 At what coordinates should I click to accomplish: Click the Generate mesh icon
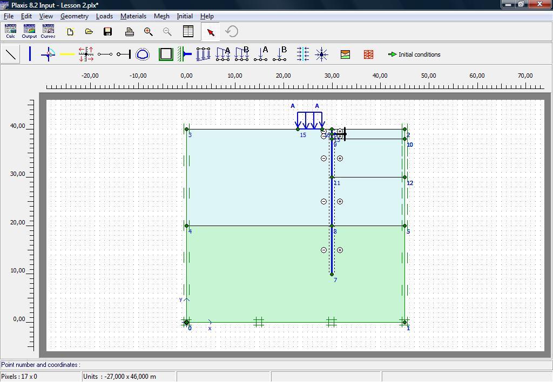(x=368, y=54)
